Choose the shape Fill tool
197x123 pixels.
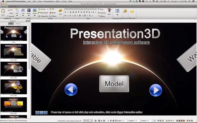tap(52, 9)
